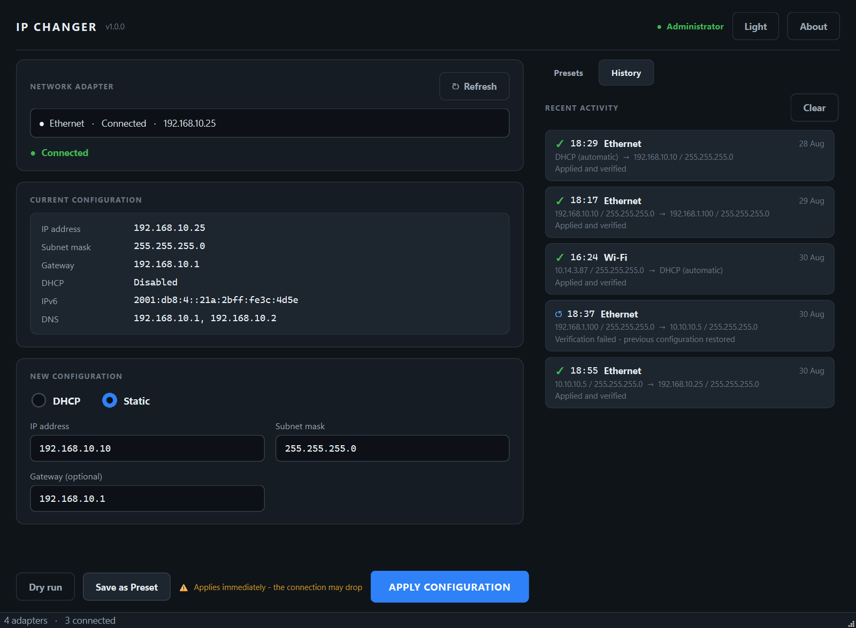The image size is (856, 628).
Task: Click the current IP value 192.168.10.25
Action: click(170, 228)
